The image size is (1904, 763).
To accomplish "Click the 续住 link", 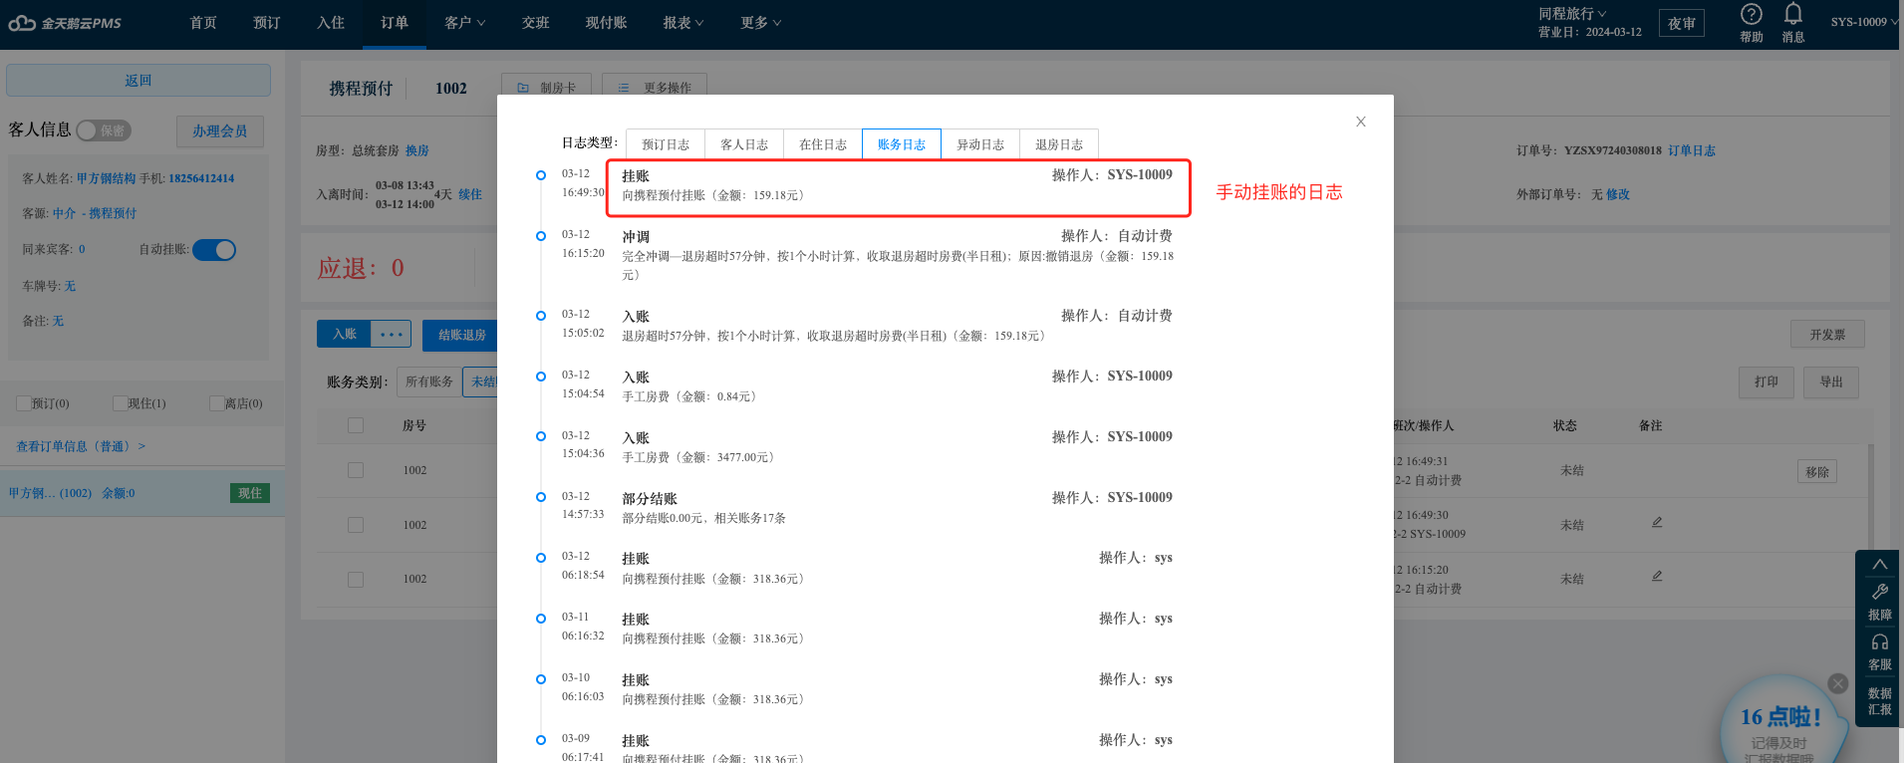I will (x=470, y=194).
